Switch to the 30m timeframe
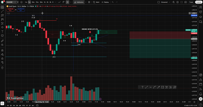The width and height of the screenshot is (203, 107). pyautogui.click(x=41, y=2)
